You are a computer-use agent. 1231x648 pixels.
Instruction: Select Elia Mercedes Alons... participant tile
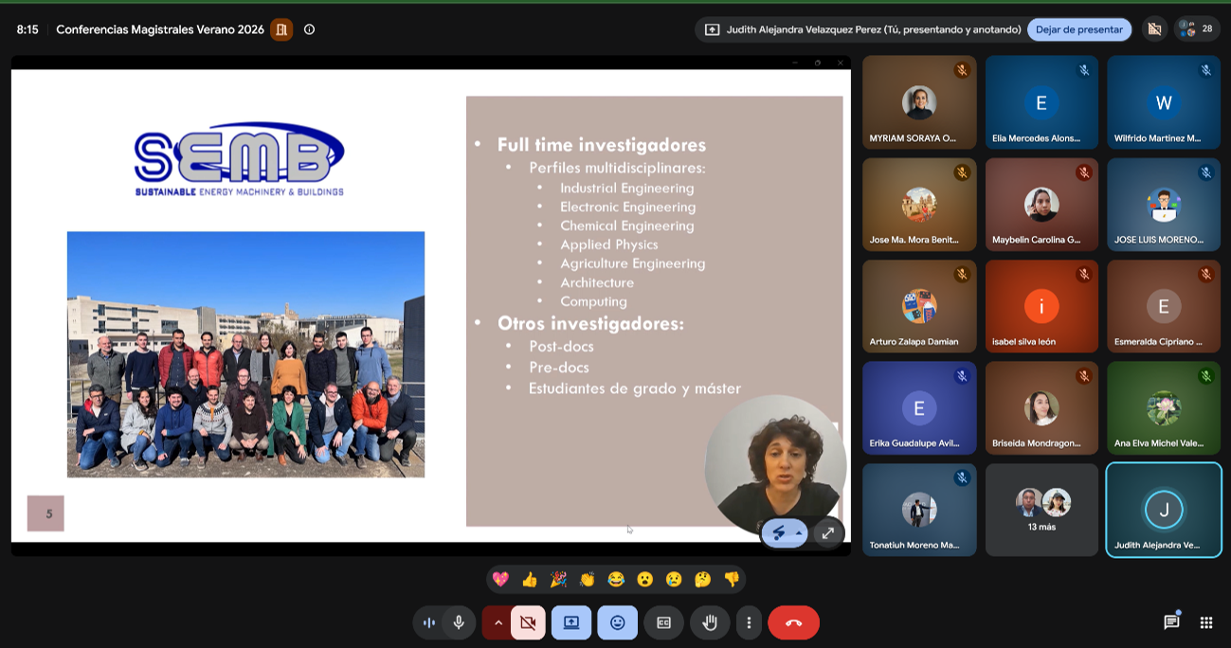pos(1042,102)
